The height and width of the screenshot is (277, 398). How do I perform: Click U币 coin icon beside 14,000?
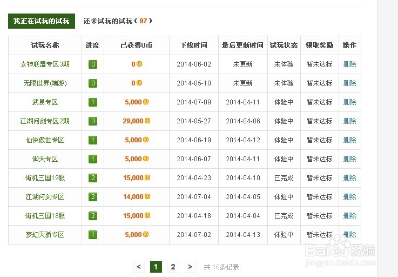click(x=147, y=196)
